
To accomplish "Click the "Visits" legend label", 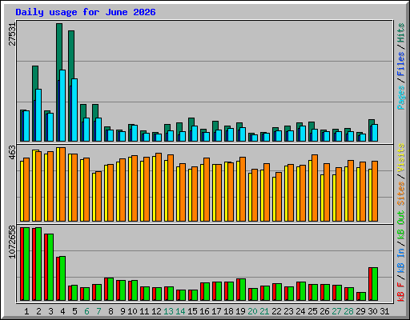I will (401, 158).
